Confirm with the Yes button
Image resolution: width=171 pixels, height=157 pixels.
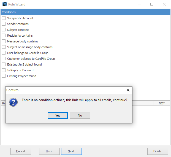[58, 115]
